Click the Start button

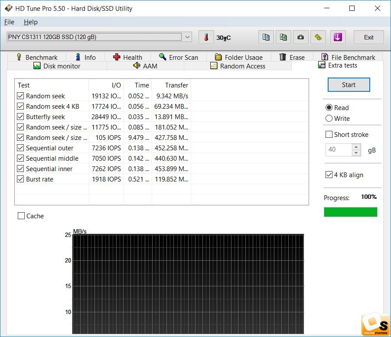click(349, 85)
